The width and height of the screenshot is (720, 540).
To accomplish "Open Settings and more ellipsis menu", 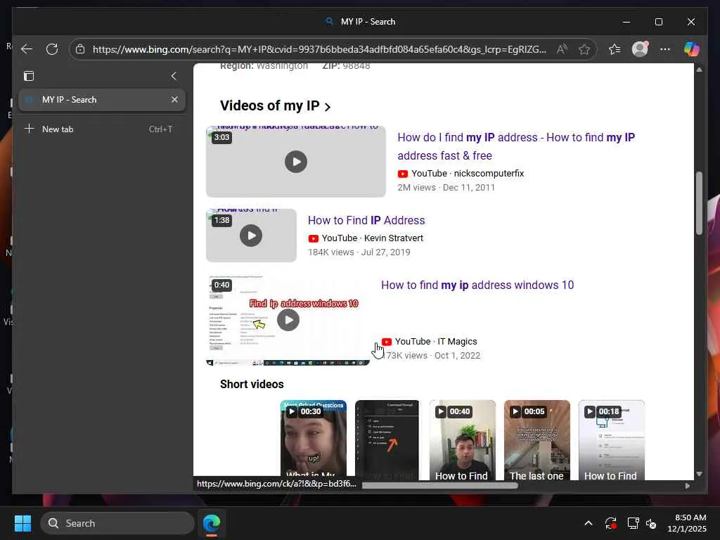I will point(665,49).
